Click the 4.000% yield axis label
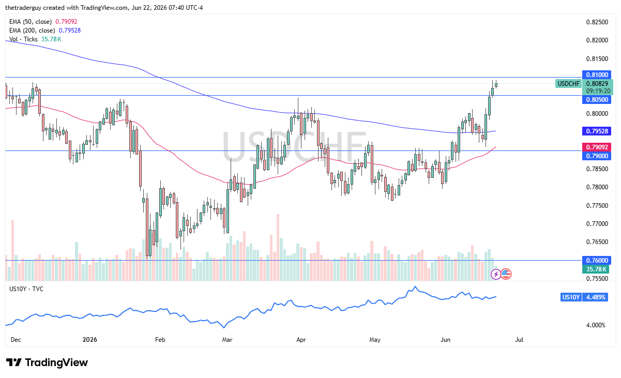Image resolution: width=621 pixels, height=378 pixels. 595,325
